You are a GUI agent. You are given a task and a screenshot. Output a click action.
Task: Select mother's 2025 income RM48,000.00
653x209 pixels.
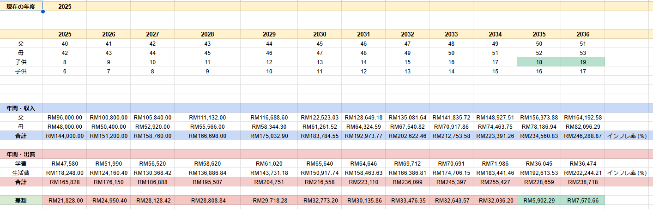[x=65, y=126]
